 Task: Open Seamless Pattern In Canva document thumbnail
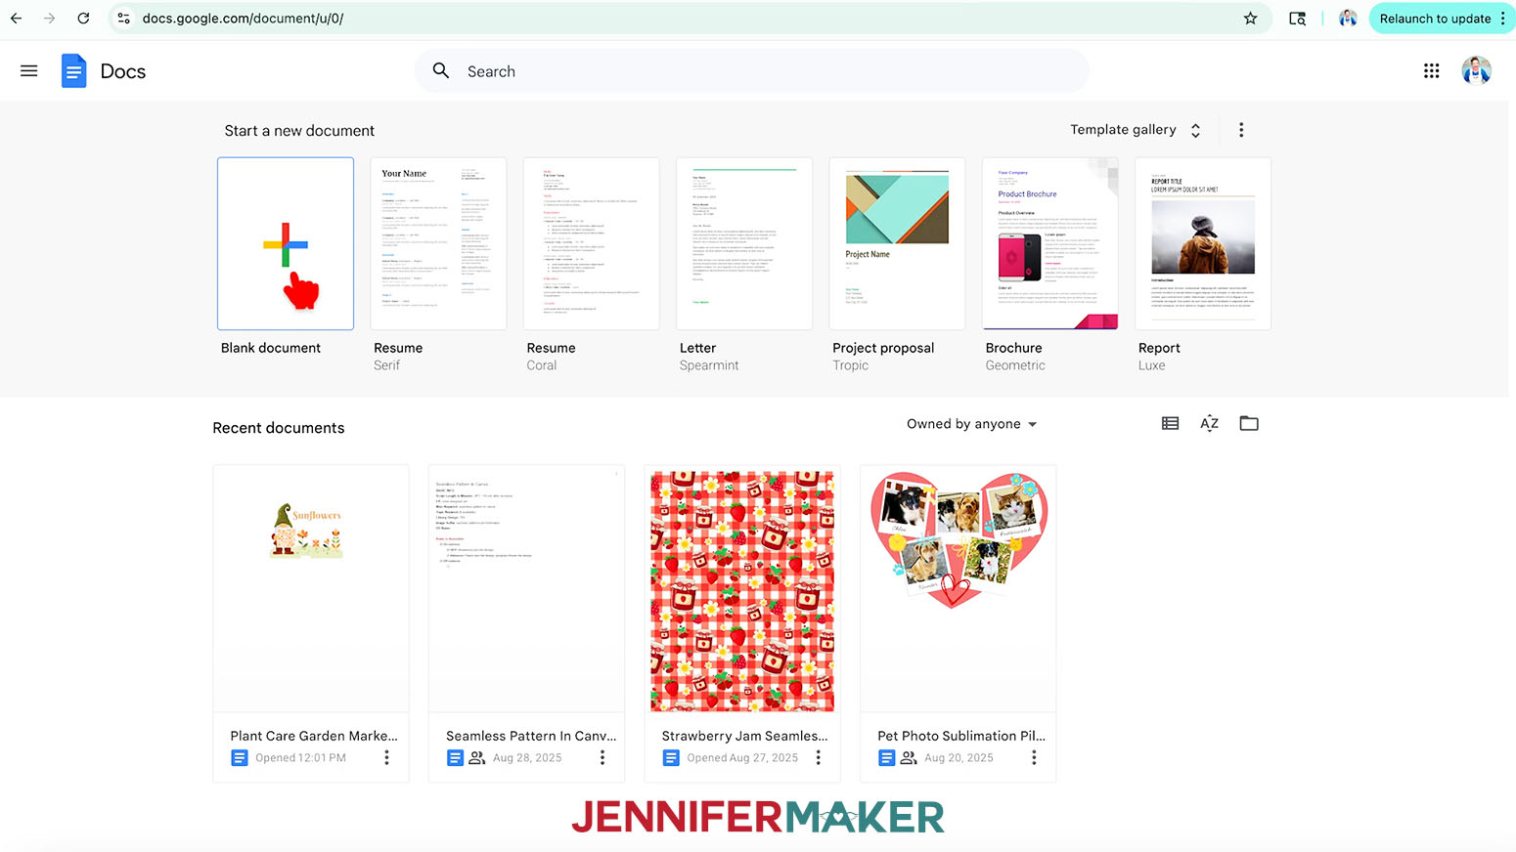[526, 589]
